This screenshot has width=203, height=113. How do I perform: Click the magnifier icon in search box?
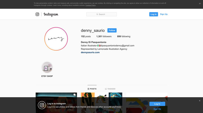(97, 14)
